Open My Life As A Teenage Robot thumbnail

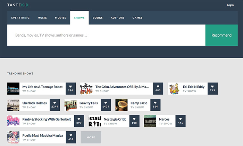point(13,89)
